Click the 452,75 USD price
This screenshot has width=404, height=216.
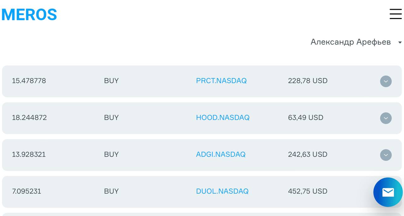tap(307, 191)
